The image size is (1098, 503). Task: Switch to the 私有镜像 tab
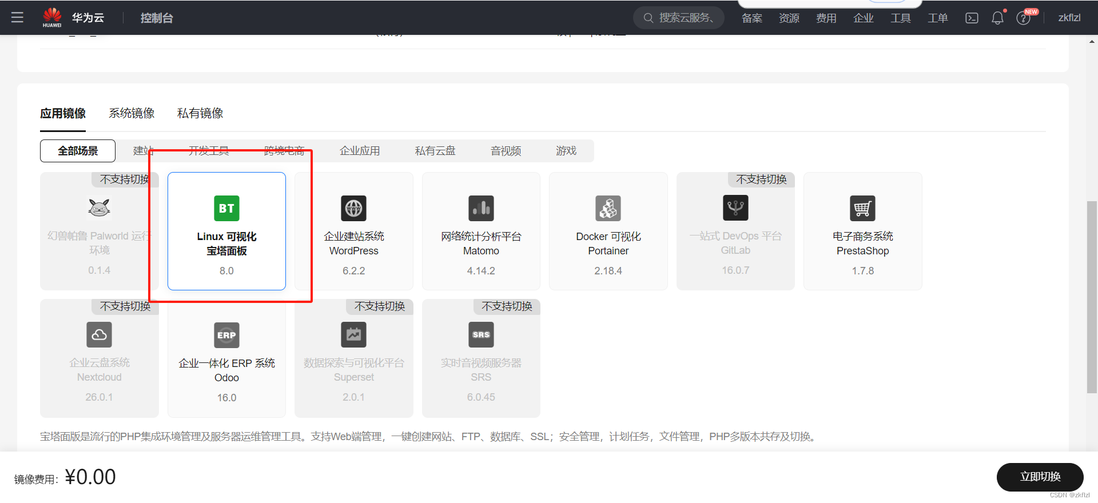200,113
